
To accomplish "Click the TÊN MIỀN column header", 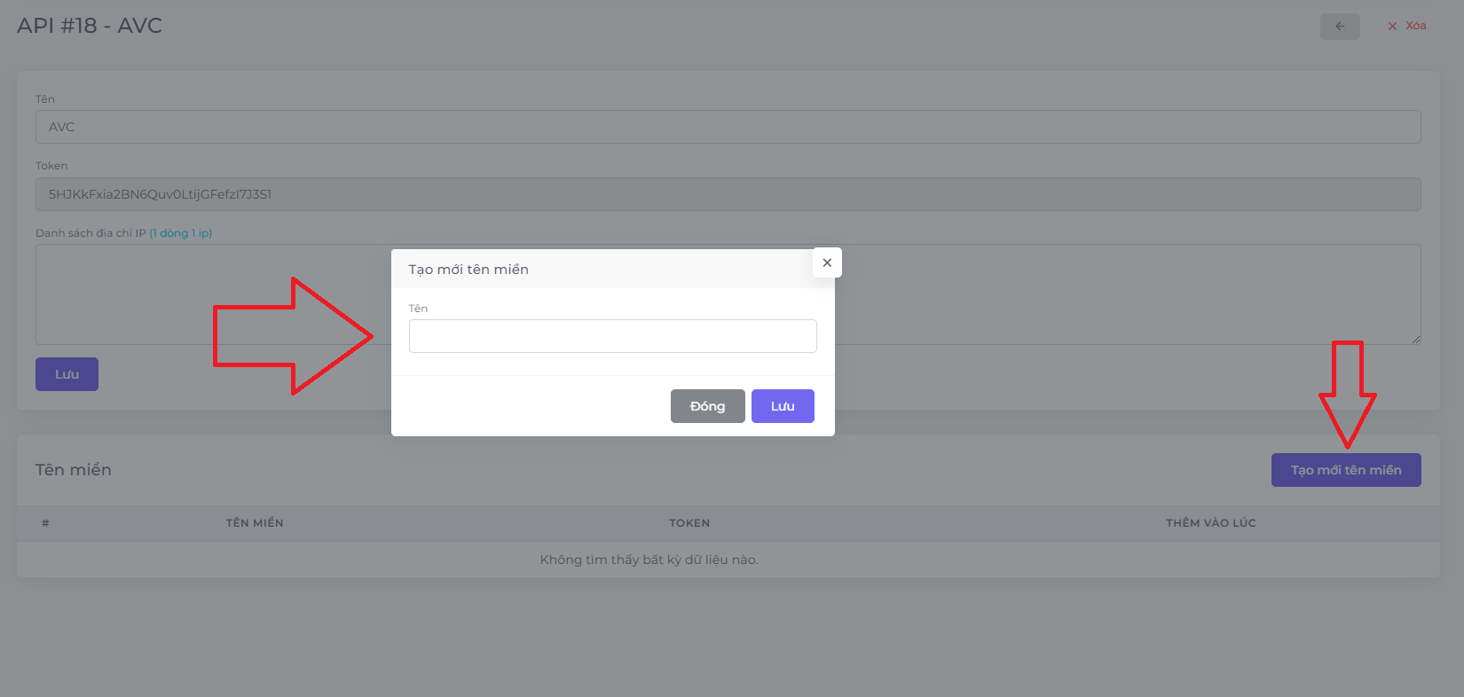I will pyautogui.click(x=255, y=523).
